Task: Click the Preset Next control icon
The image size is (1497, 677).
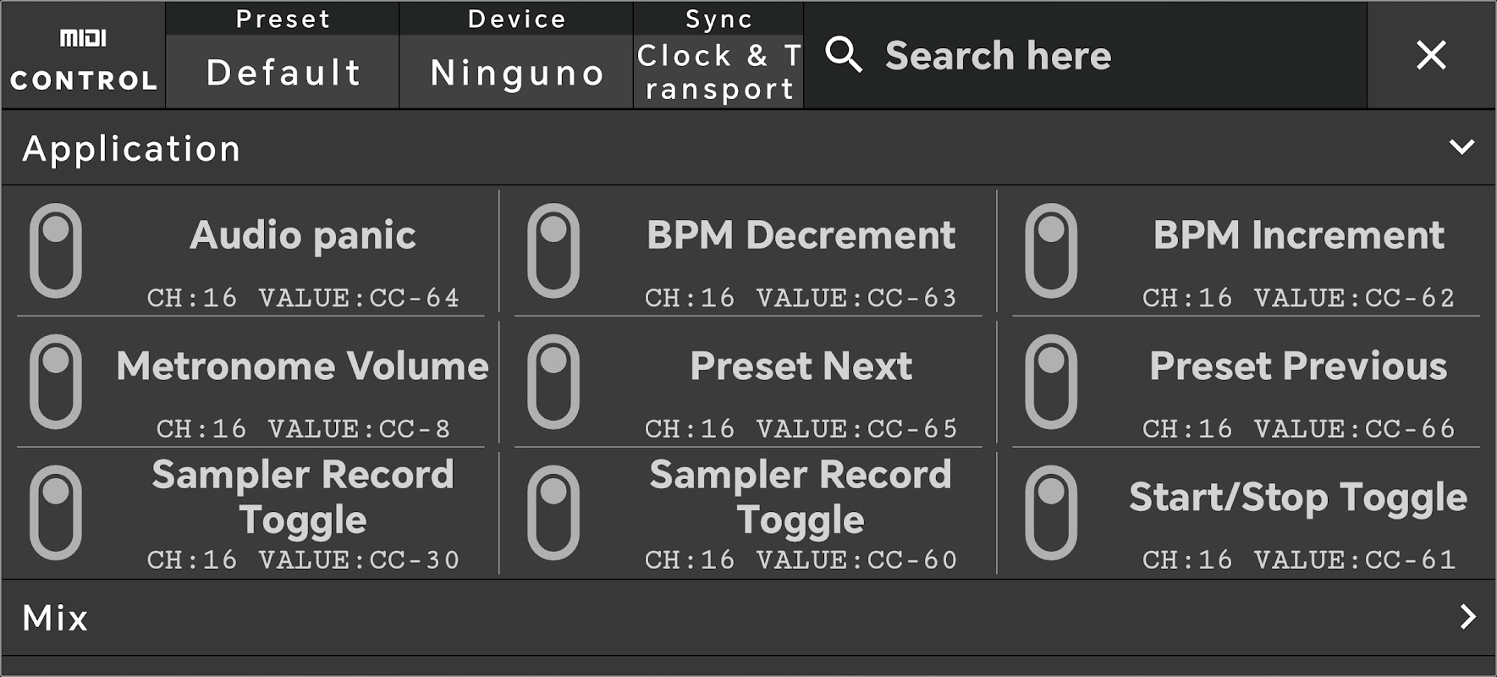Action: tap(553, 382)
